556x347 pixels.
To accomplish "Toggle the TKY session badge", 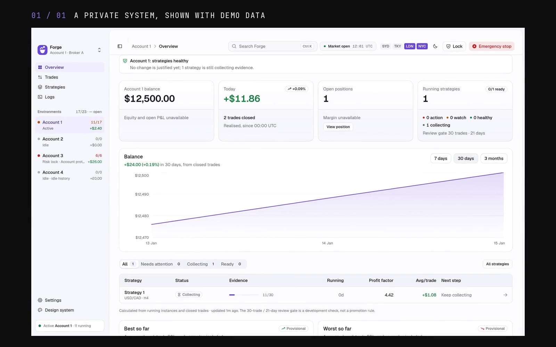I will click(398, 46).
